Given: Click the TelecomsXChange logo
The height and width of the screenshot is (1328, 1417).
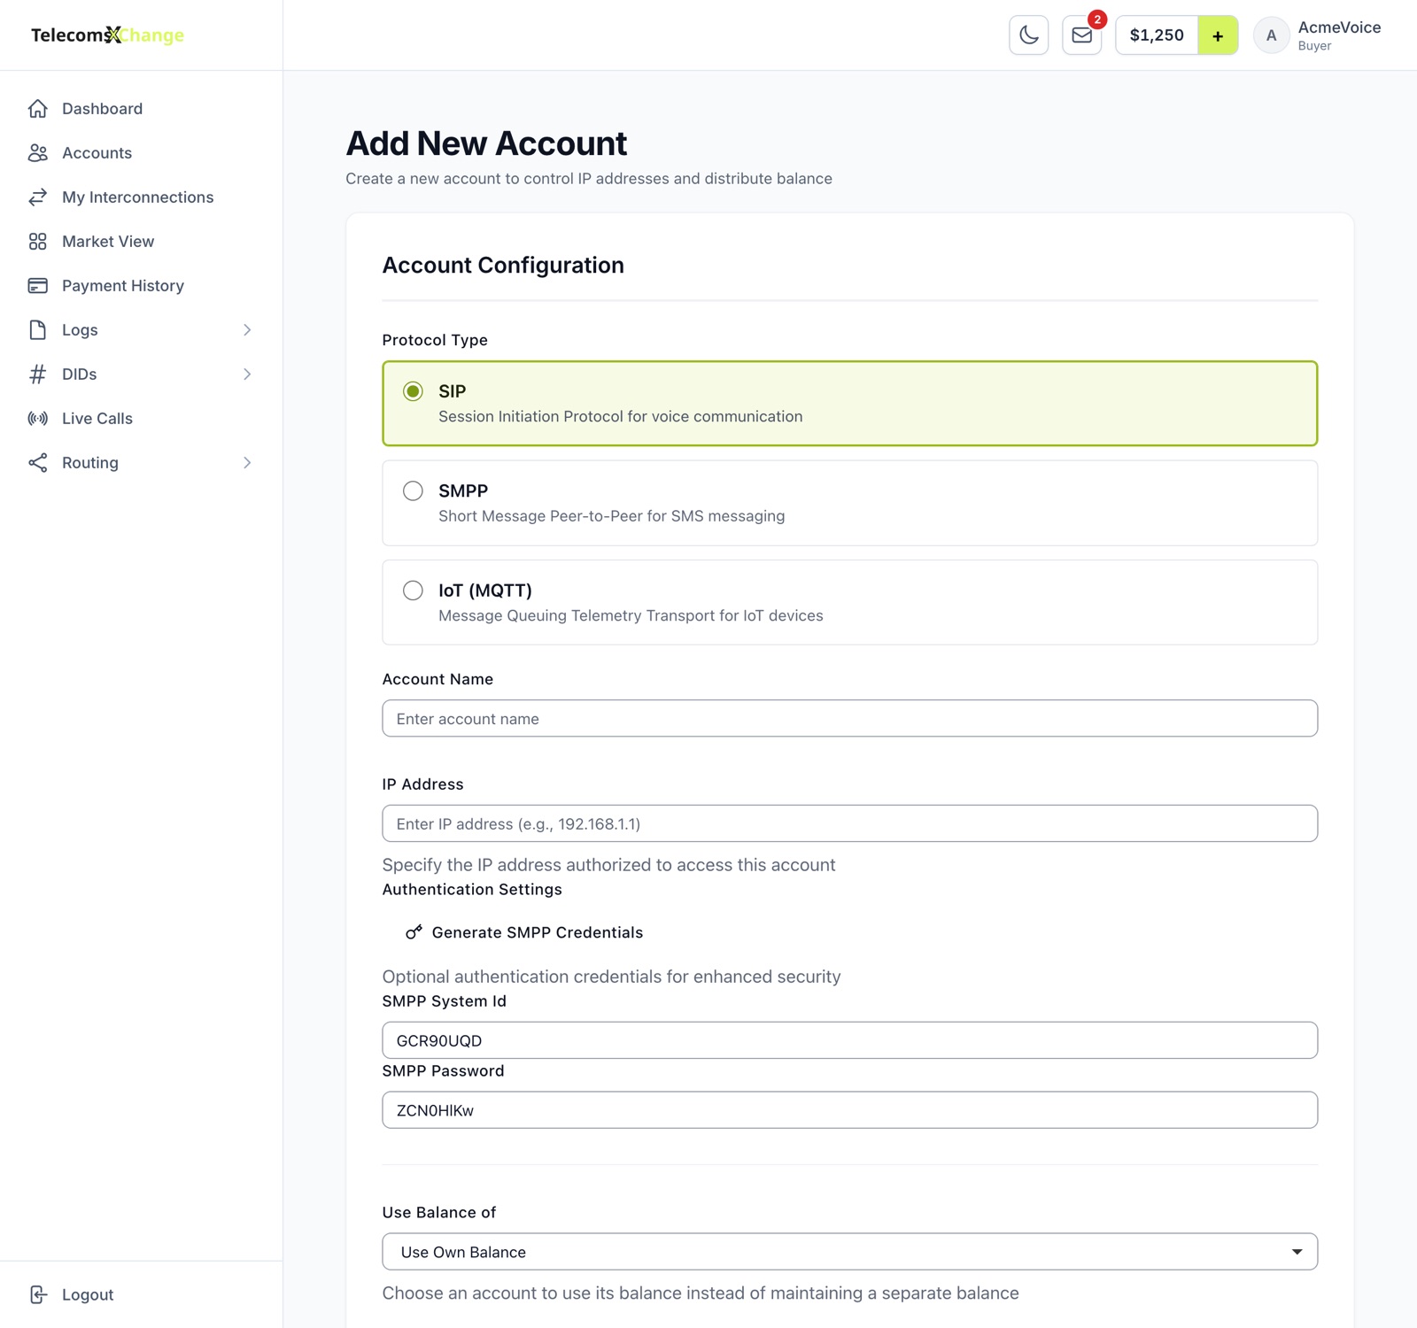Looking at the screenshot, I should 107,35.
